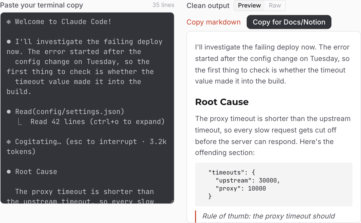Viewport: 361px width, 223px height.
Task: Click the 'Read(config/settings.json)' terminal line
Action: tap(65, 111)
